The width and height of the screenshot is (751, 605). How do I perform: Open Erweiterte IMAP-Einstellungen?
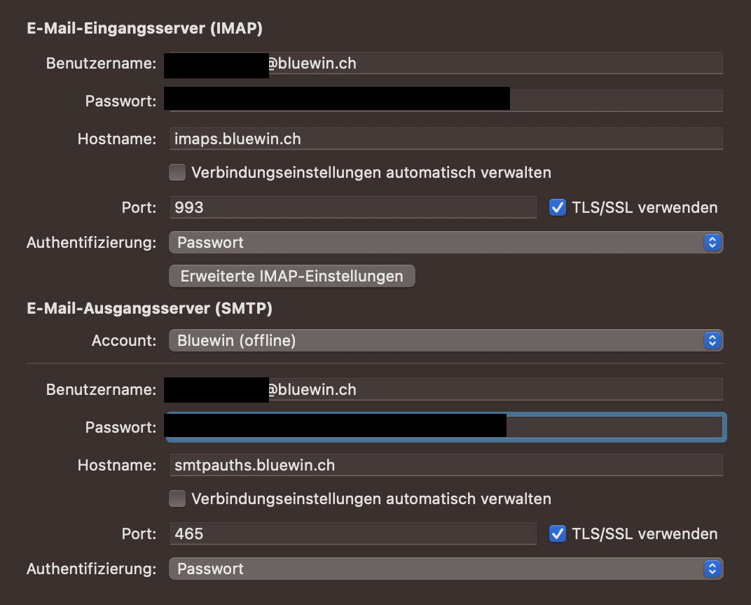point(291,275)
